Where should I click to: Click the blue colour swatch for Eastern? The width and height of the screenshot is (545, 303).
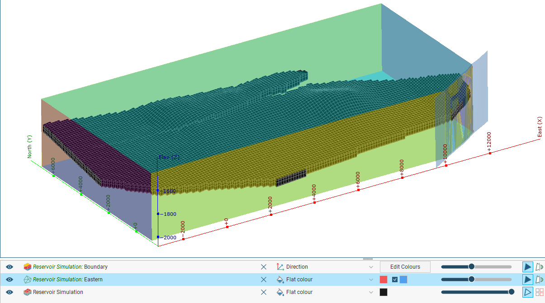point(403,280)
